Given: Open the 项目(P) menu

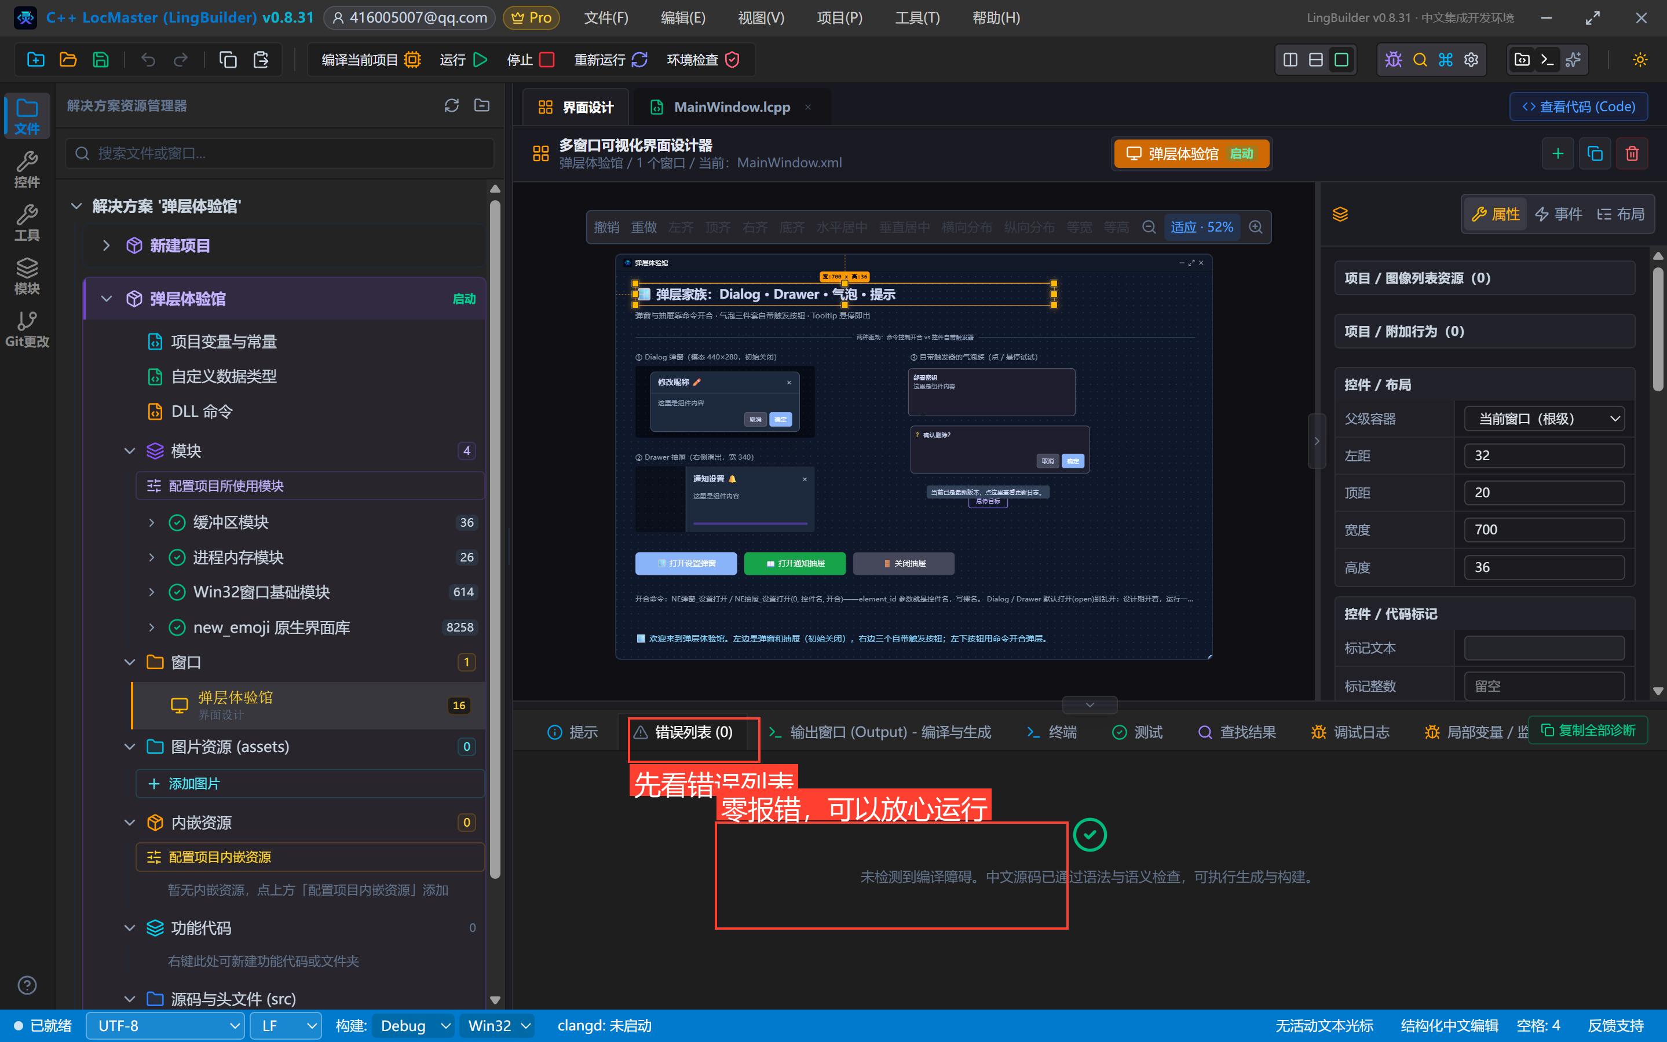Looking at the screenshot, I should [x=839, y=18].
